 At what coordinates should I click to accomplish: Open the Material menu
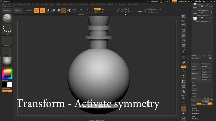click(65, 4)
